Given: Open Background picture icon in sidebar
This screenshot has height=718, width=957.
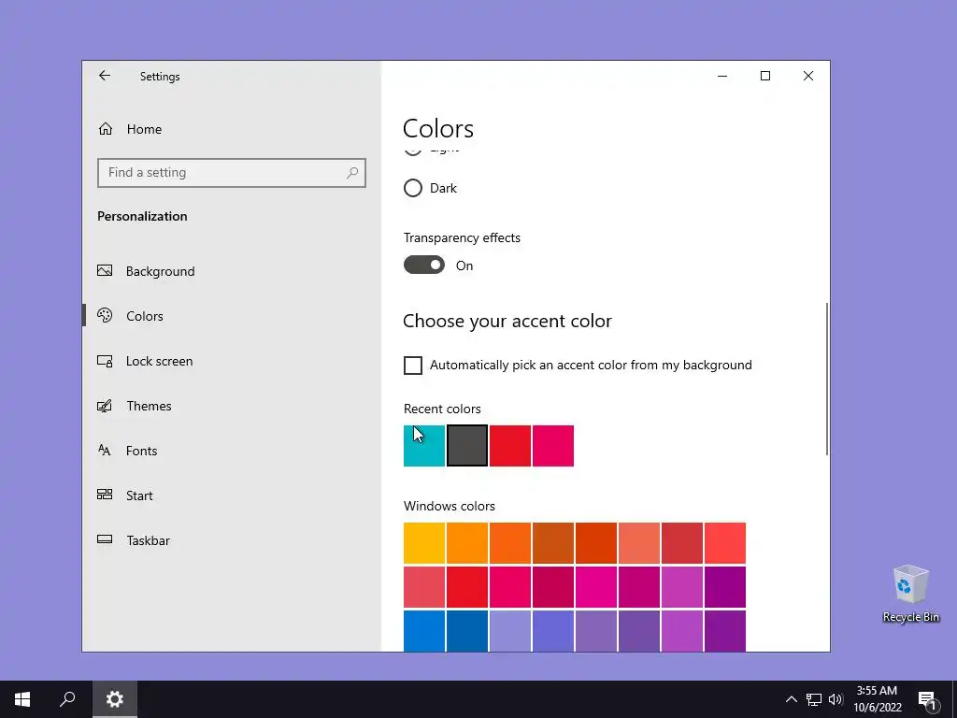Looking at the screenshot, I should click(105, 270).
